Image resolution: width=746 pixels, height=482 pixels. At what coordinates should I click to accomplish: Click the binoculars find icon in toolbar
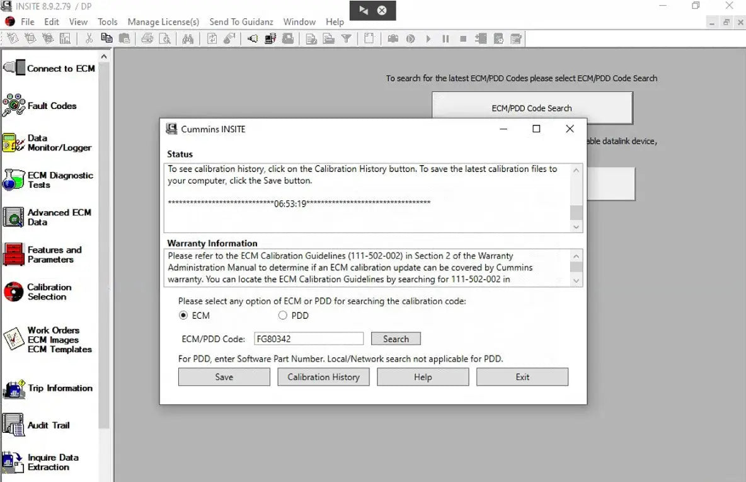coord(187,39)
